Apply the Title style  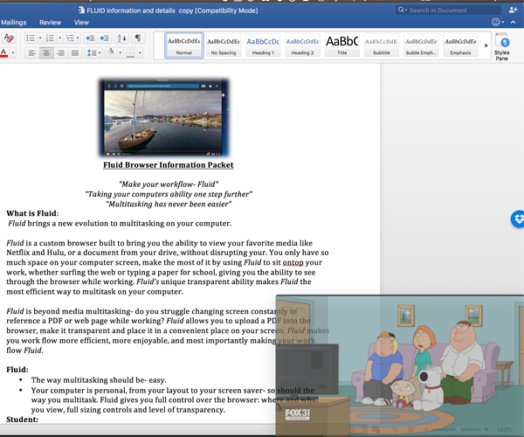coord(341,45)
